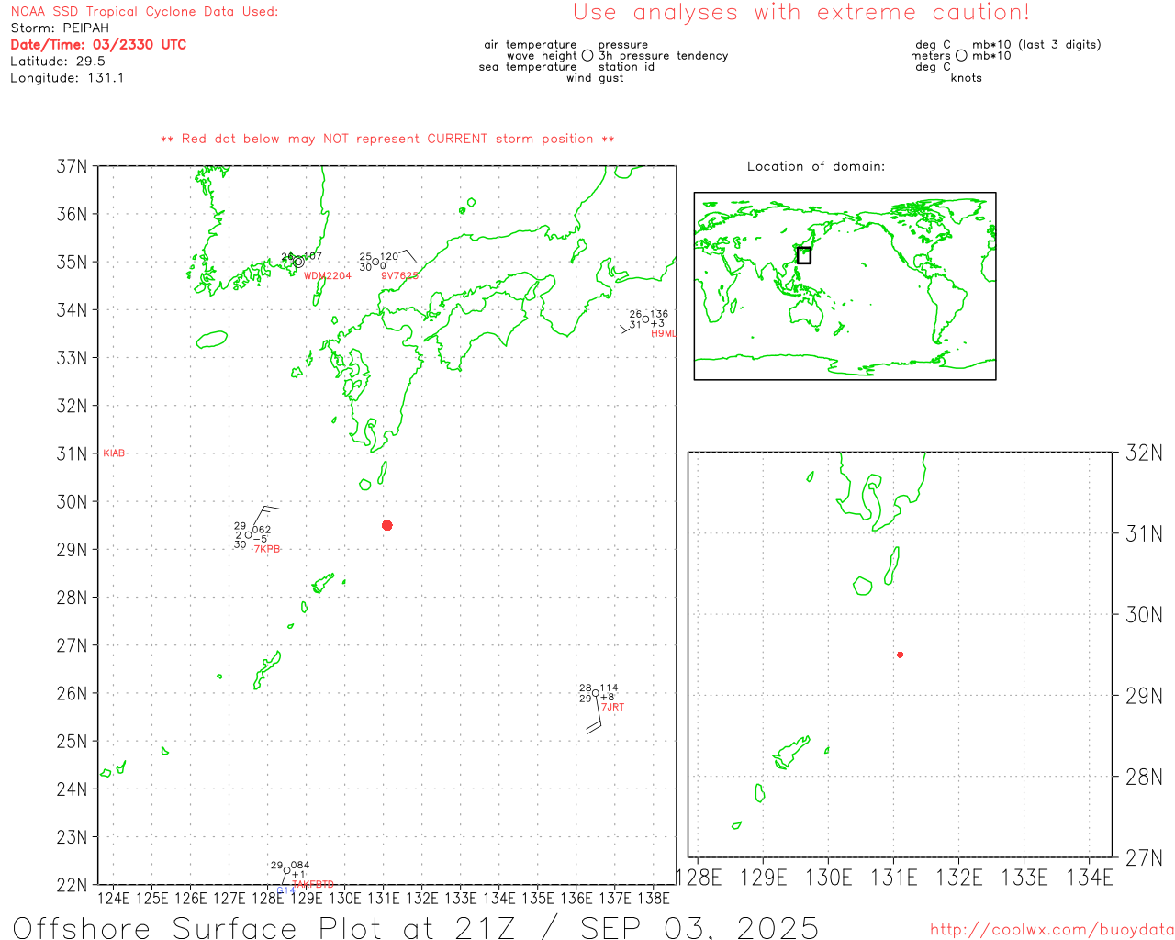Click pressure value 084 at TAKFBTD station
Screen dimensions: 1175x940
click(300, 865)
